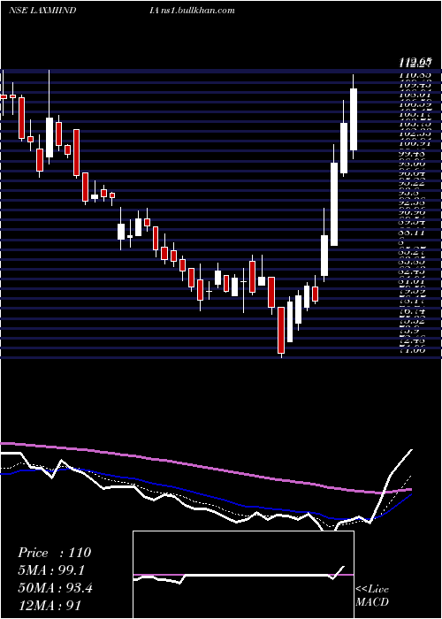Click the blue 12MA trend line

(205, 494)
